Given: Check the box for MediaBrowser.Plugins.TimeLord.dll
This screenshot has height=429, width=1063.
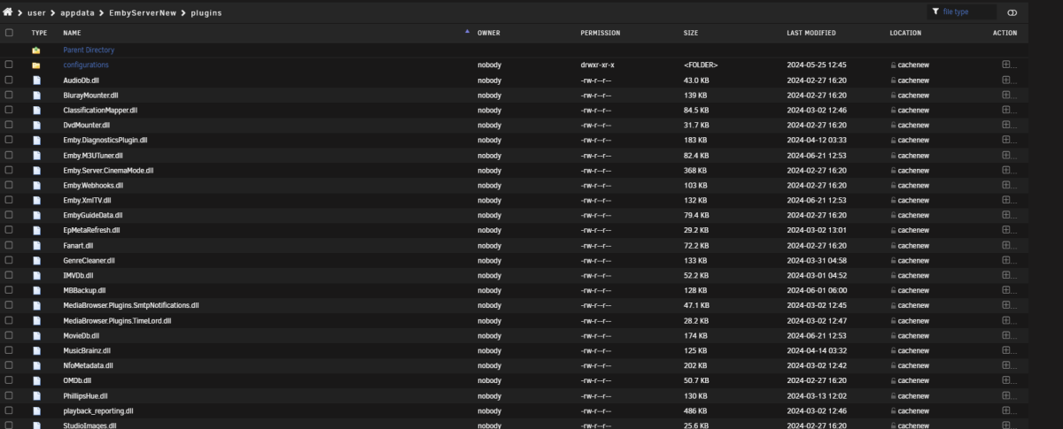Looking at the screenshot, I should (9, 321).
